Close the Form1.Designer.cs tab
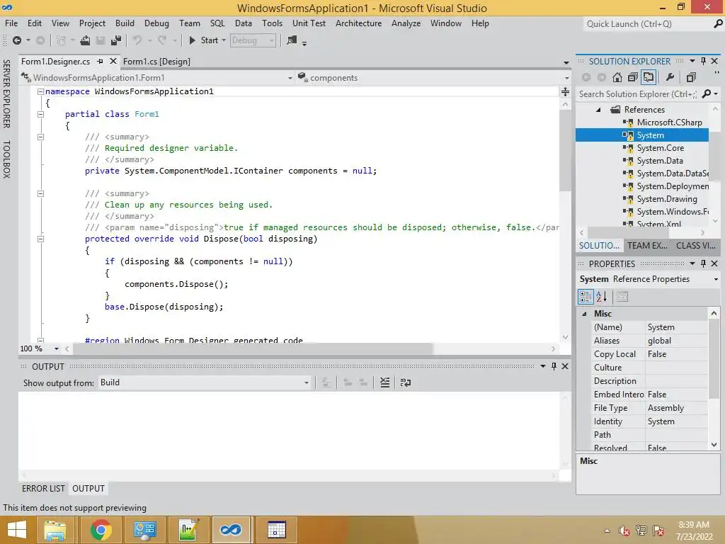The width and height of the screenshot is (725, 544). coord(113,61)
